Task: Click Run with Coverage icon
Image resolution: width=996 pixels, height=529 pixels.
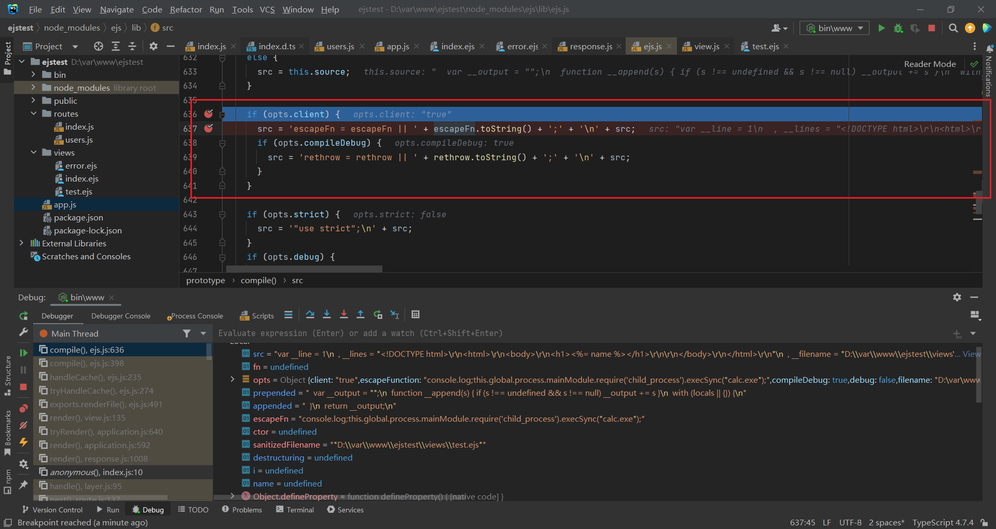Action: [915, 28]
